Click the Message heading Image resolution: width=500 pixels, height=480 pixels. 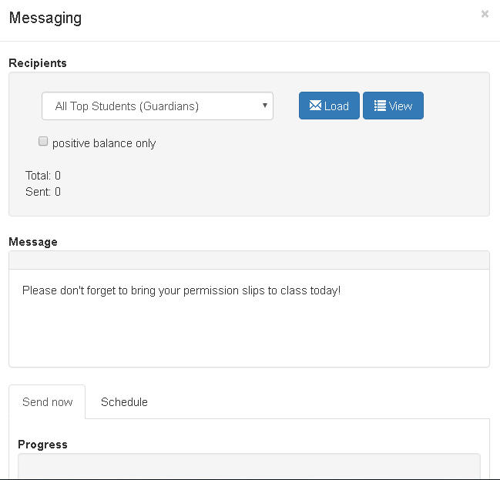point(33,242)
